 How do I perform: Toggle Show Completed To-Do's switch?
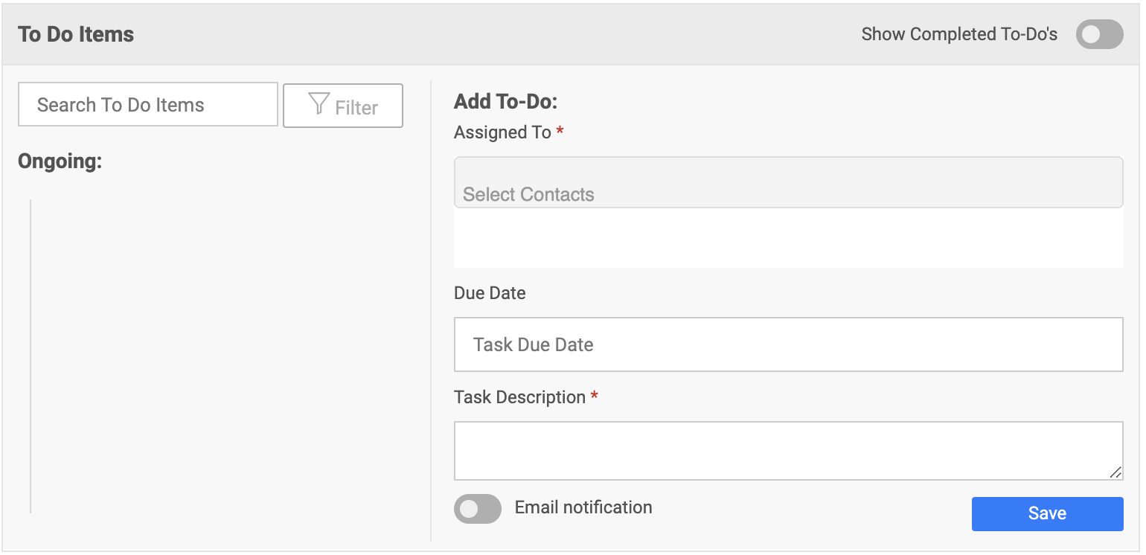[1099, 34]
